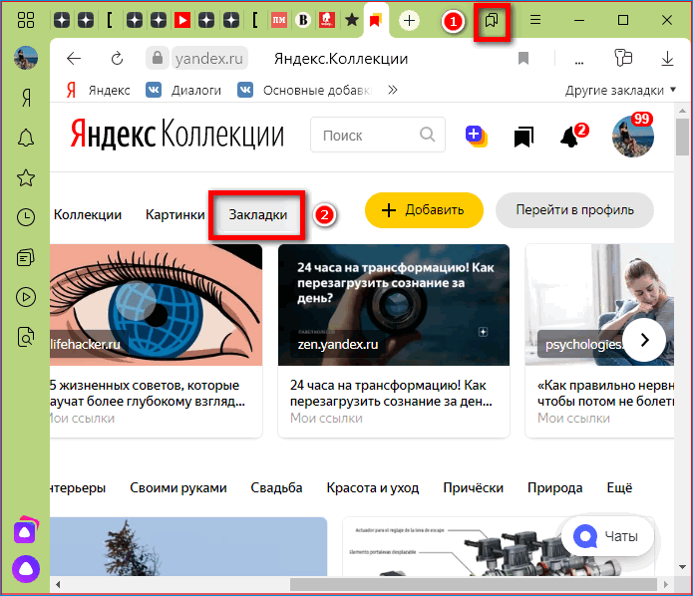
Task: Open the psychologies card thumbnail
Action: coord(599,305)
